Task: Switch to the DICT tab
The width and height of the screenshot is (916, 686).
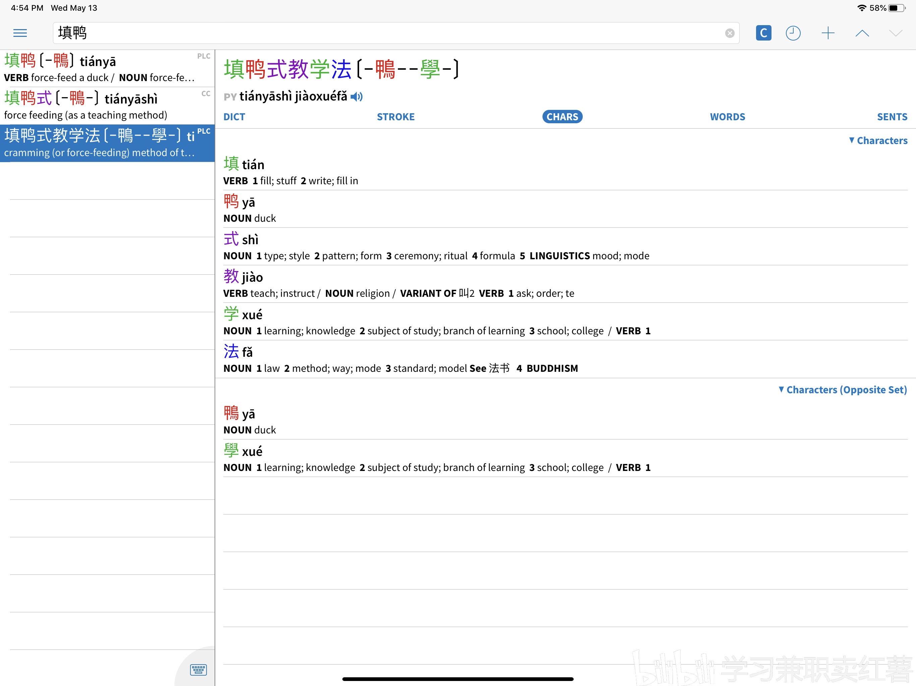Action: 234,117
